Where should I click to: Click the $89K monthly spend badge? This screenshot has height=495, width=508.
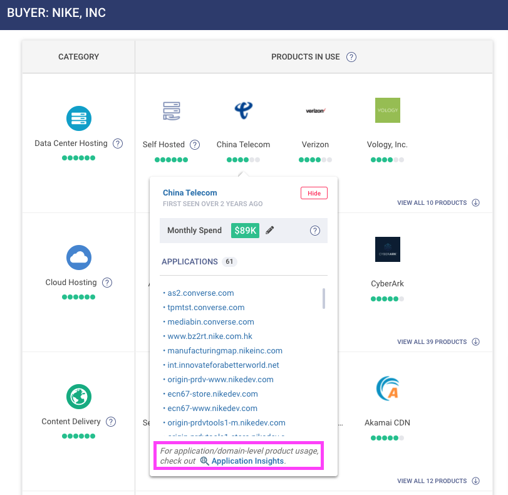[x=245, y=231]
